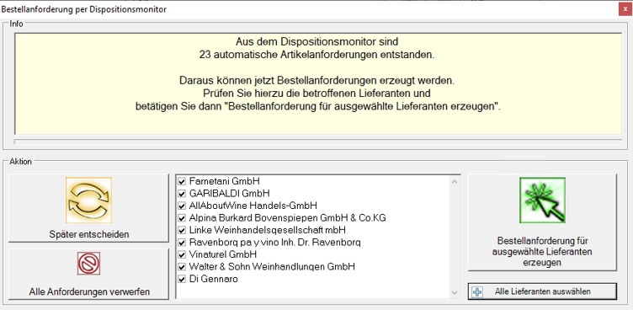Uncheck the Farnetani GmbH checkbox
This screenshot has height=310, width=633.
click(x=182, y=181)
